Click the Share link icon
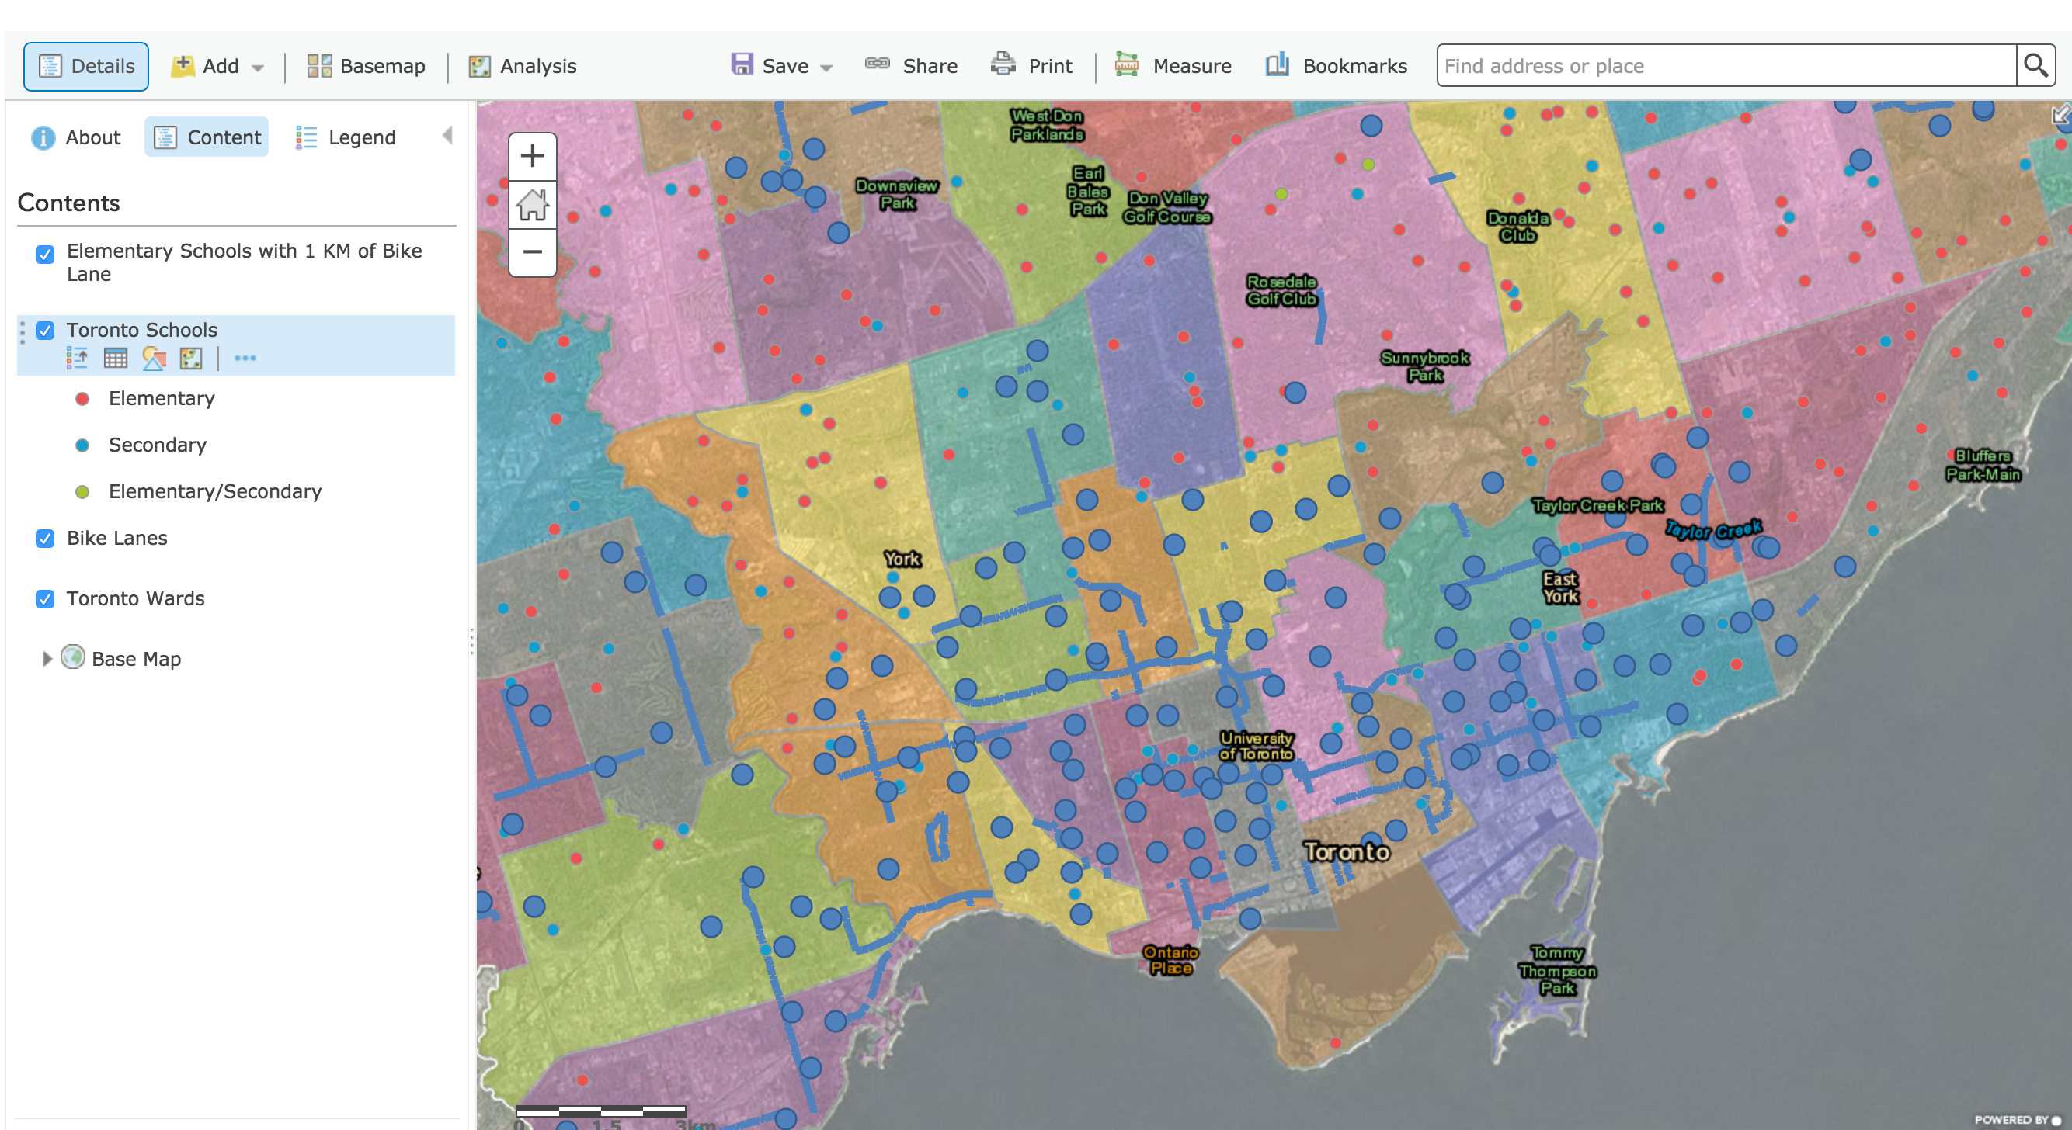This screenshot has width=2072, height=1130. pos(877,64)
